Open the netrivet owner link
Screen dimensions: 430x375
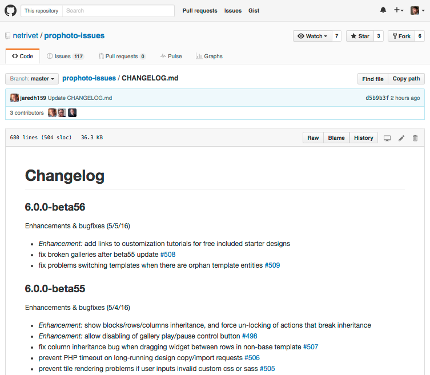(x=26, y=35)
